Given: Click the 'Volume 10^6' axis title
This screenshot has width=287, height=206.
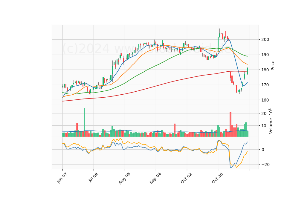Looking at the screenshot, I should coord(271,121).
